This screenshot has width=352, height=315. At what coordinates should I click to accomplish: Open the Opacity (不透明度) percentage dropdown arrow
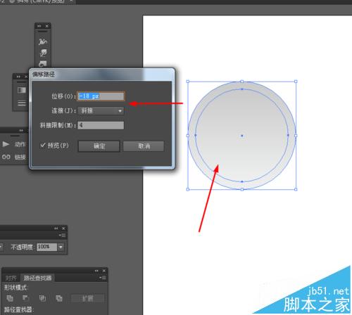tap(61, 247)
